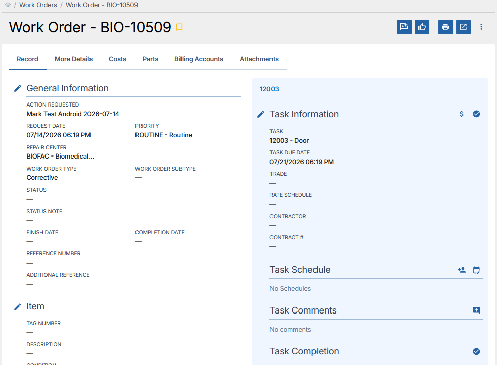Click the General Information heading
This screenshot has width=497, height=365.
(68, 88)
